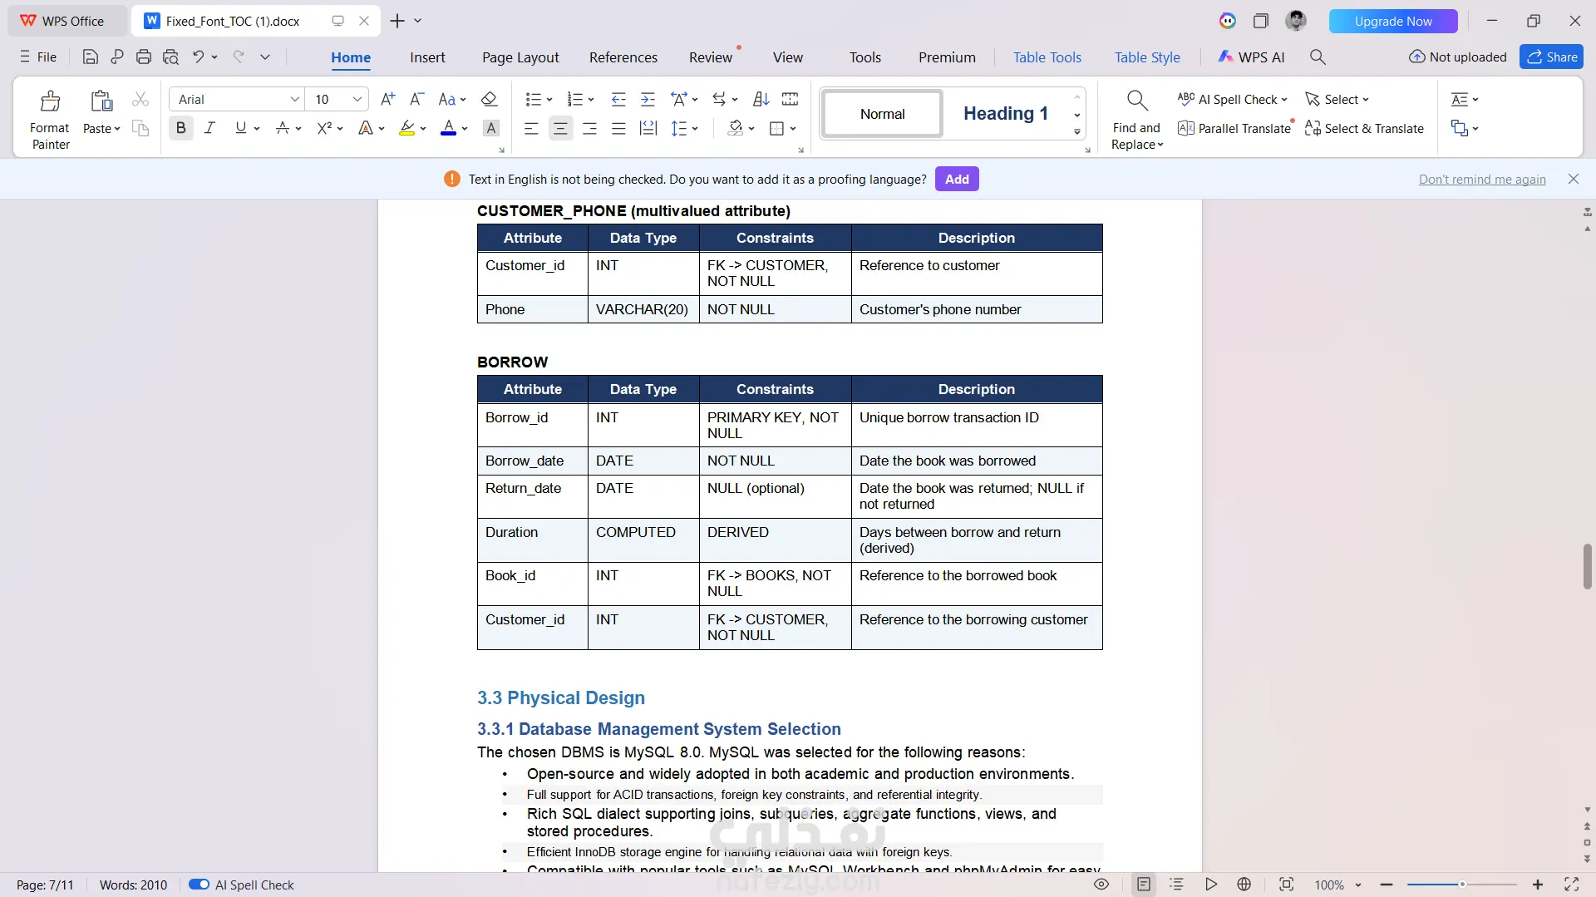Screen dimensions: 1596x897
Task: Click the vertical scrollbar thumb
Action: pos(1587,566)
